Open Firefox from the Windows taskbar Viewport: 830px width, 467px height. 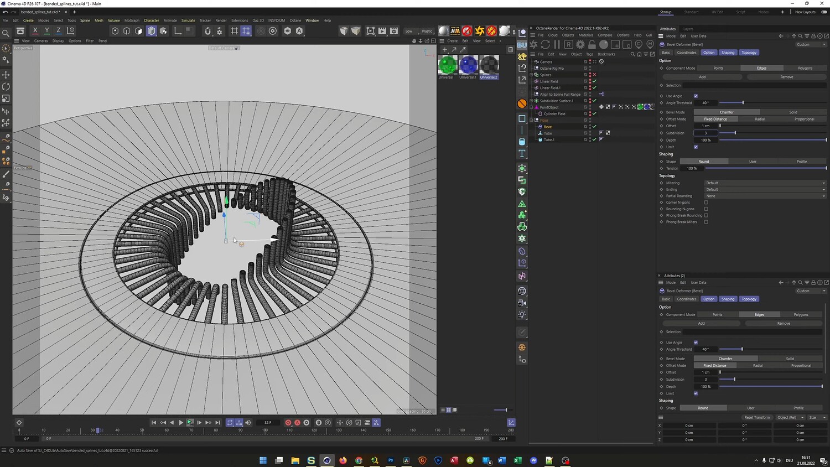tap(343, 460)
